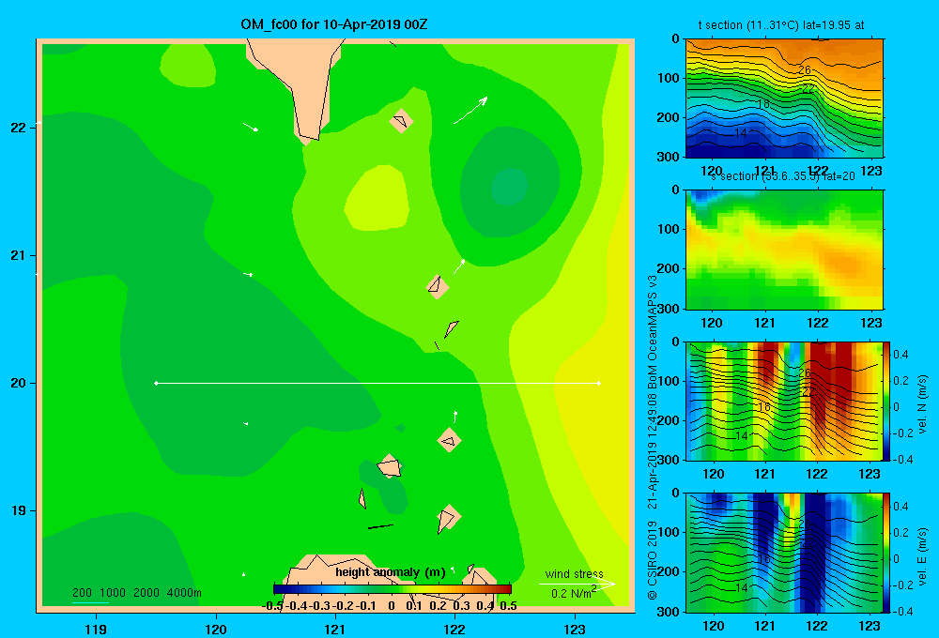Click longitude label 120 on main map
Viewport: 939px width, 638px height.
coord(216,629)
